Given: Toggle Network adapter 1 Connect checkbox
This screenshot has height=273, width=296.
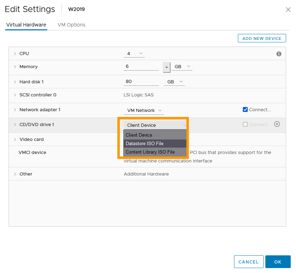Looking at the screenshot, I should click(x=245, y=109).
